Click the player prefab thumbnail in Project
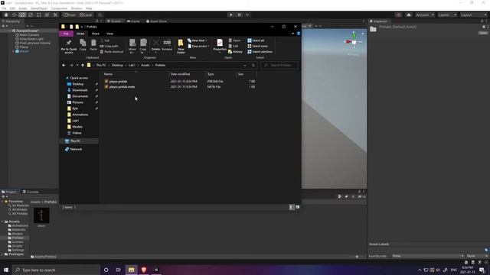Viewport: 490px width, 275px height. [41, 215]
